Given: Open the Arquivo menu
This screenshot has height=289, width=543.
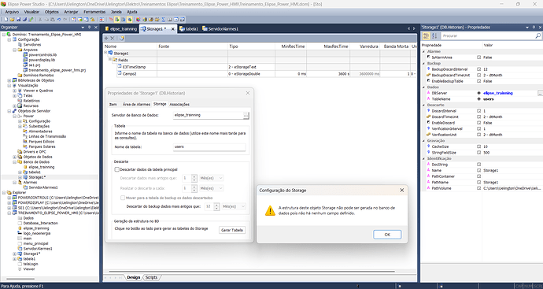Looking at the screenshot, I should pyautogui.click(x=12, y=12).
